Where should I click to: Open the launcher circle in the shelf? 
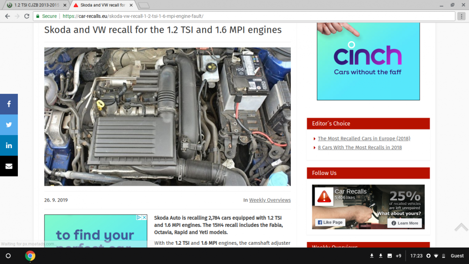[8, 256]
